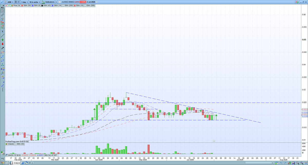Open the Analyze tab in bottom bar
308x165 pixels.
tap(15, 163)
